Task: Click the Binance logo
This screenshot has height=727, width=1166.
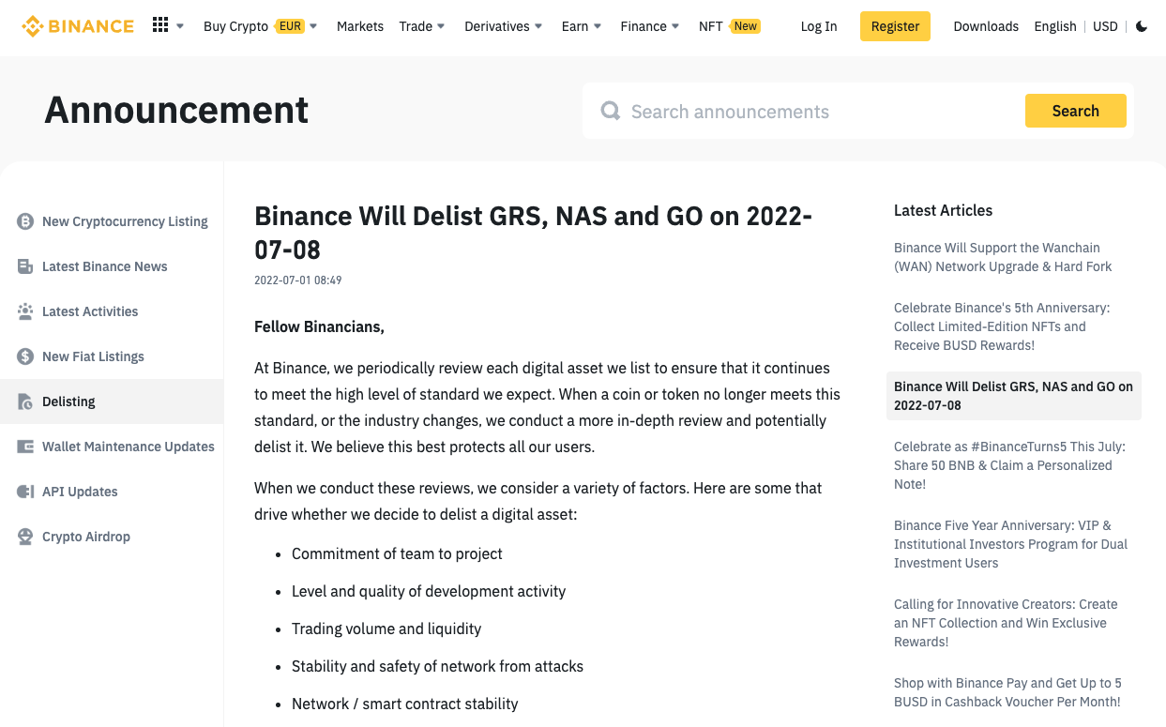Action: [78, 26]
